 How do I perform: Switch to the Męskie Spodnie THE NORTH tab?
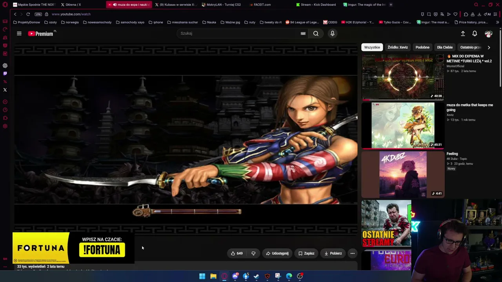pos(34,5)
